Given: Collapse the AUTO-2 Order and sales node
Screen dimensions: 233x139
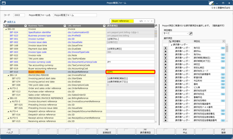Looking at the screenshot, I should click(8, 88).
